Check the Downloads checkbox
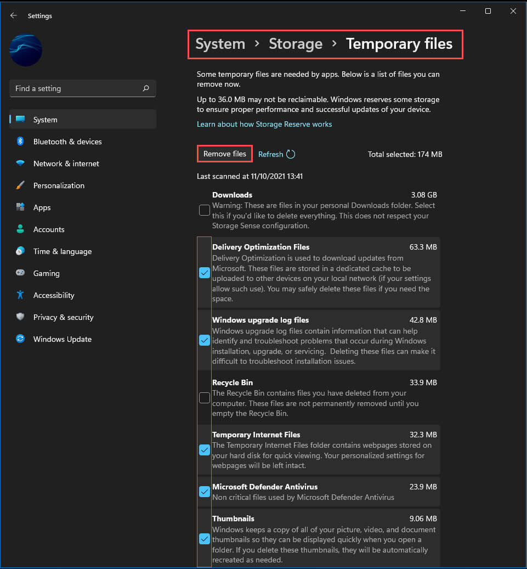 [x=204, y=210]
